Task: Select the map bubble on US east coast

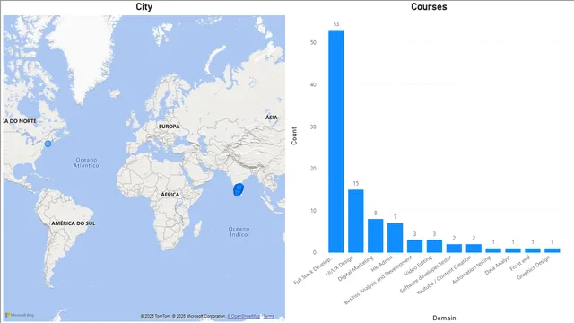Action: (48, 144)
